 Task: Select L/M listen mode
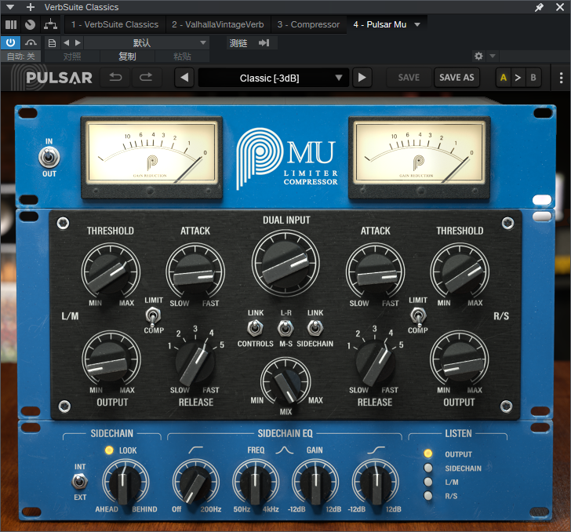coord(428,482)
